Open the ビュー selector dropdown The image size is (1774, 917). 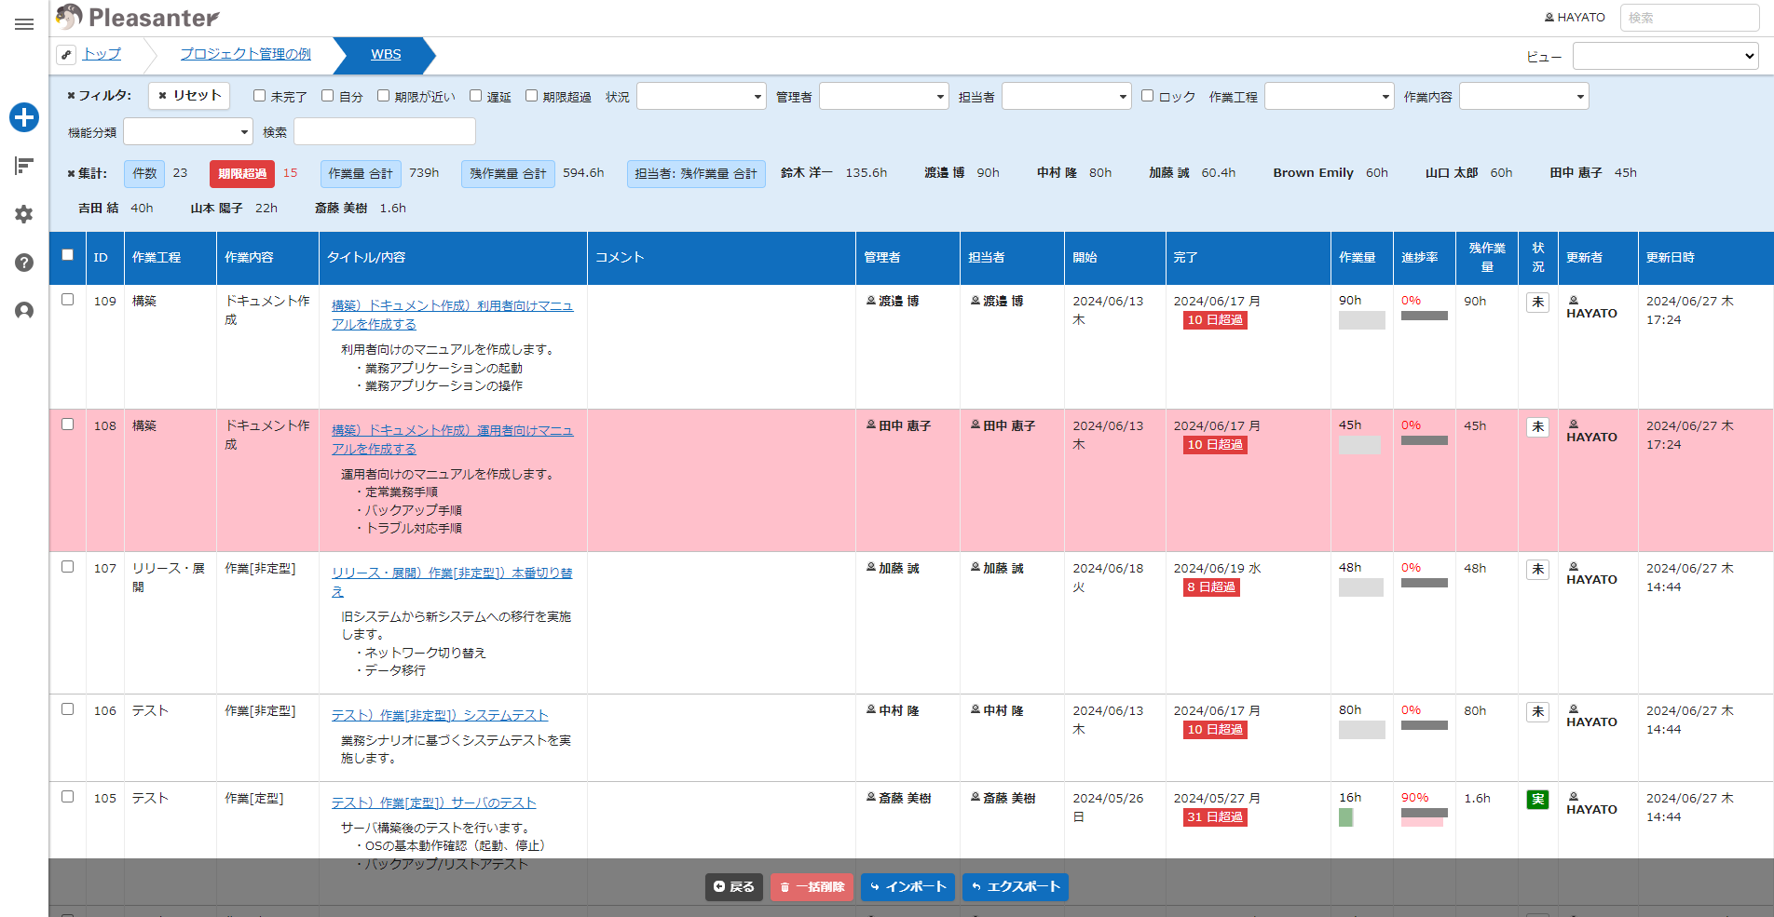1666,56
